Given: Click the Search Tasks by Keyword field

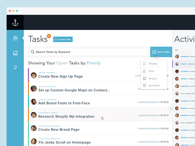Looking at the screenshot, I should (x=88, y=52).
